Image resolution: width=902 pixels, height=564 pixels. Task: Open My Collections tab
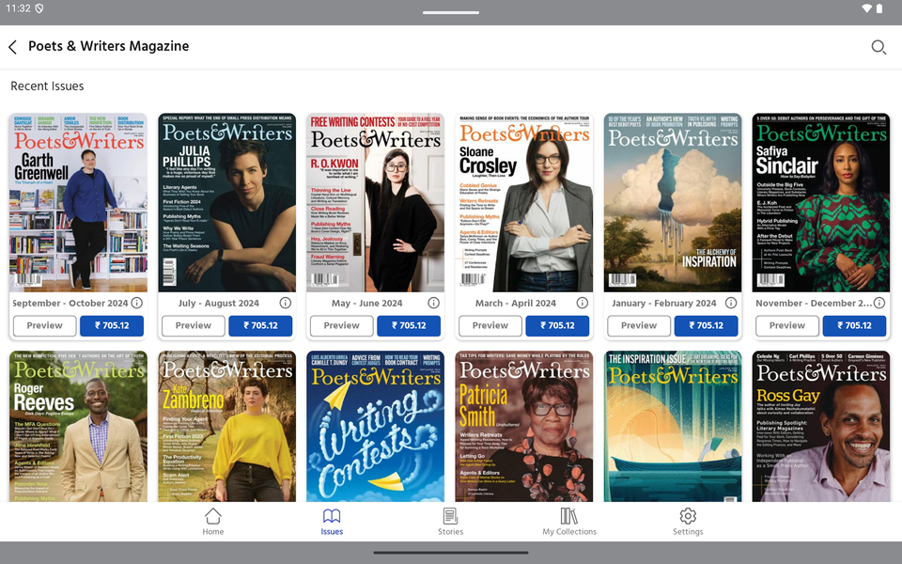point(569,522)
